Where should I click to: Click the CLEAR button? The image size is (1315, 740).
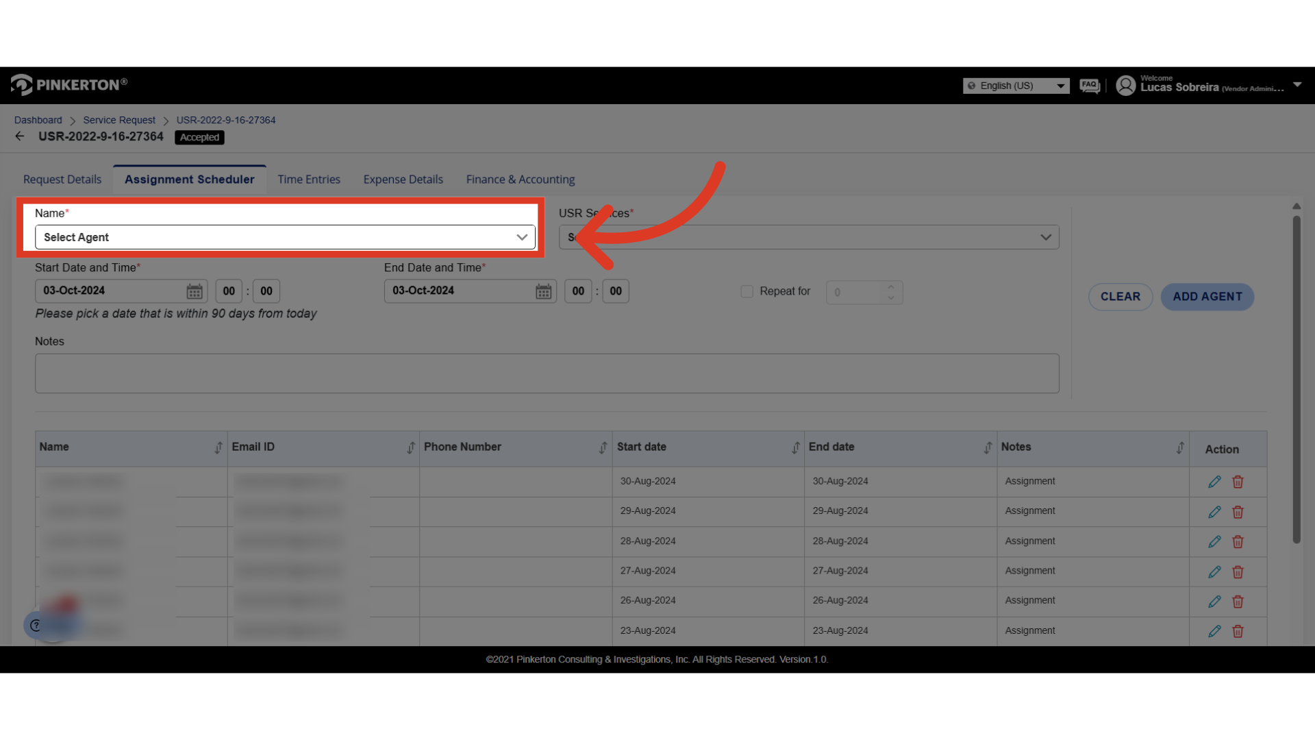[1120, 297]
